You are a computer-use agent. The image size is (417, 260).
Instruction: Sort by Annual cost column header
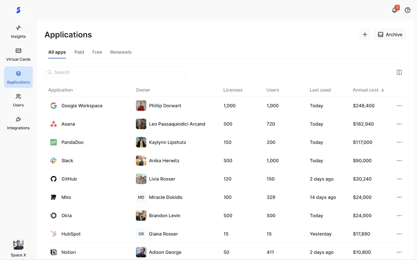(368, 90)
